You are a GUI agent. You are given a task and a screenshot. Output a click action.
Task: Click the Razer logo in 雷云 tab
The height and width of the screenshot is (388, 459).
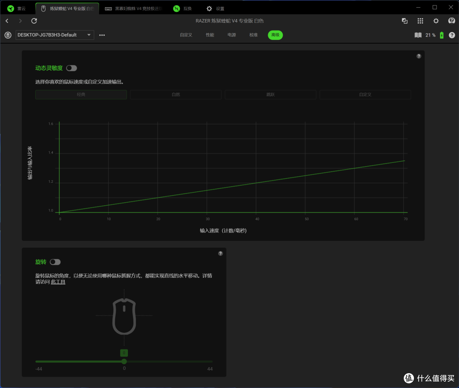click(x=11, y=8)
